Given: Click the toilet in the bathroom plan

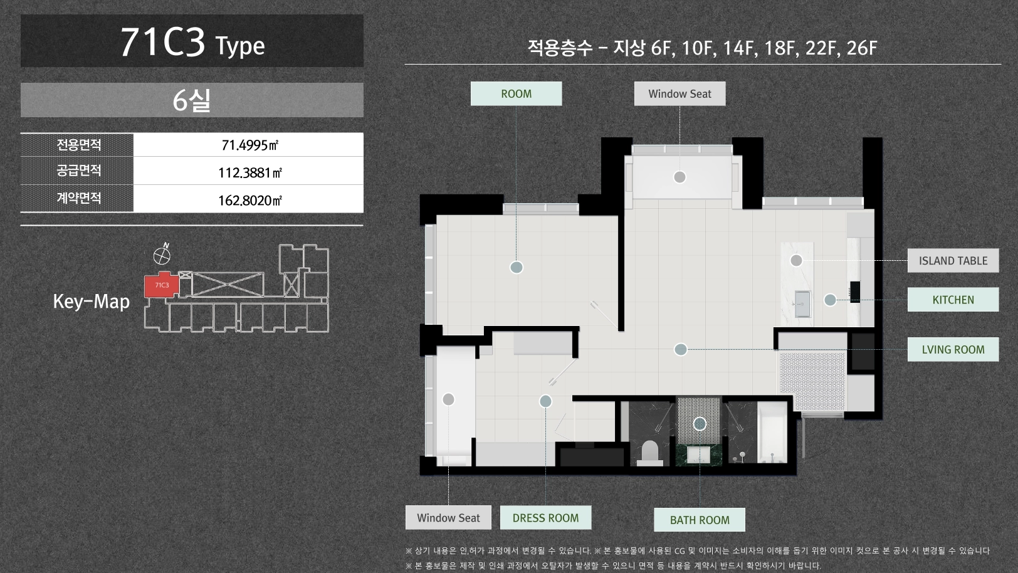Looking at the screenshot, I should (650, 451).
